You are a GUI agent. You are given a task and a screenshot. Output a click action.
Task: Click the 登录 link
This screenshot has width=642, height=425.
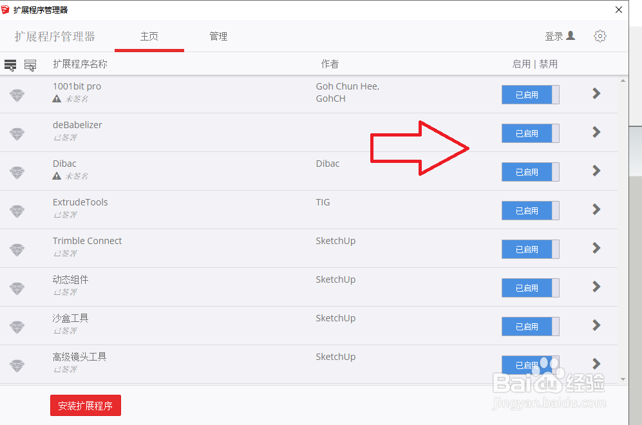[x=554, y=37]
